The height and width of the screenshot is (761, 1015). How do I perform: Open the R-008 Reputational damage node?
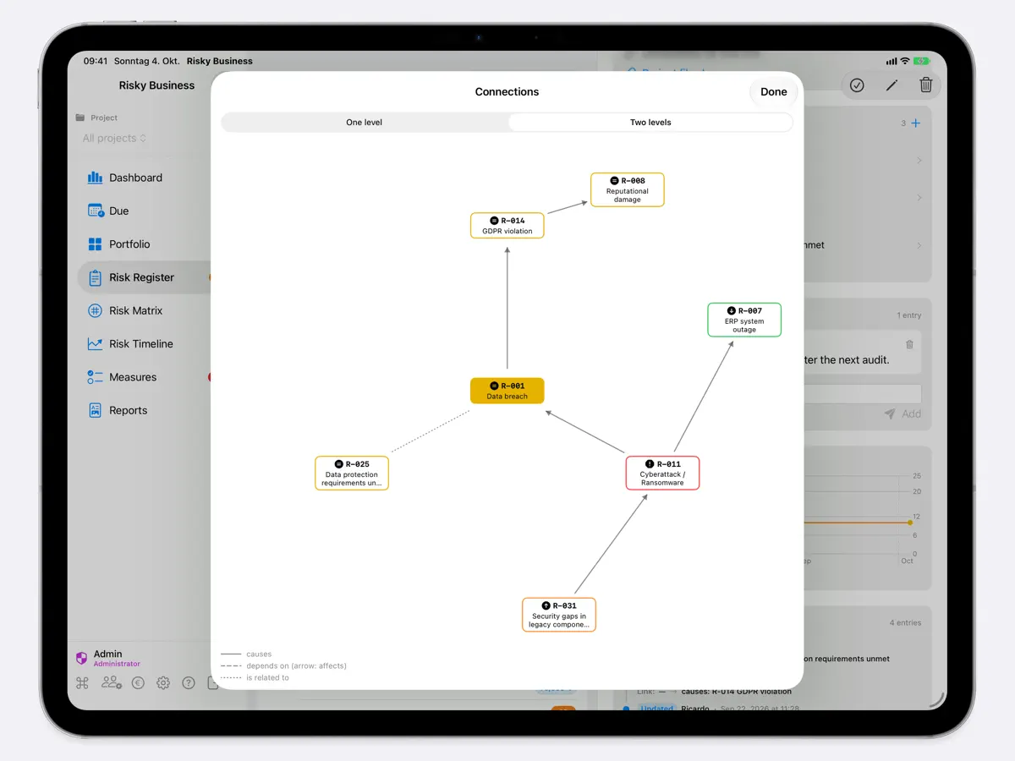coord(628,189)
